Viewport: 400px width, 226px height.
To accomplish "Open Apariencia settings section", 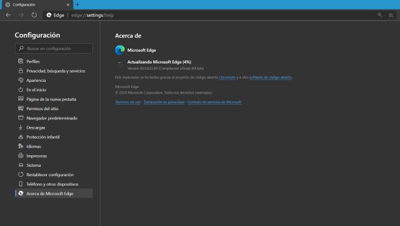I will [x=54, y=80].
